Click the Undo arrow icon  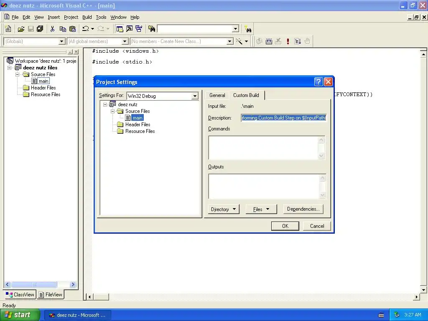click(85, 29)
